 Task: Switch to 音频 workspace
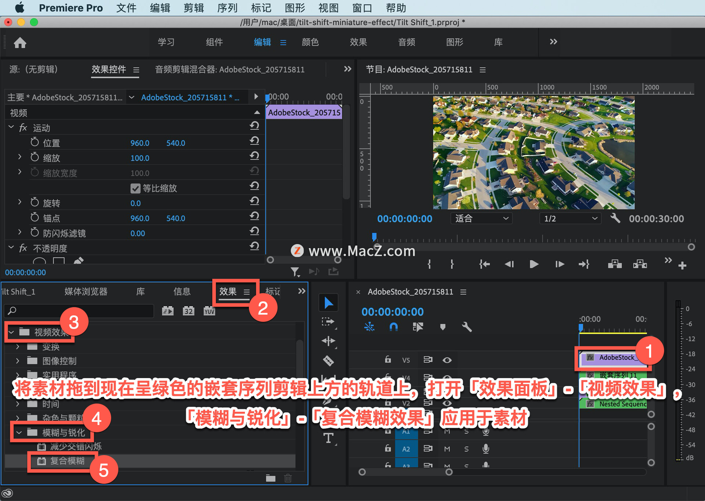pyautogui.click(x=406, y=42)
